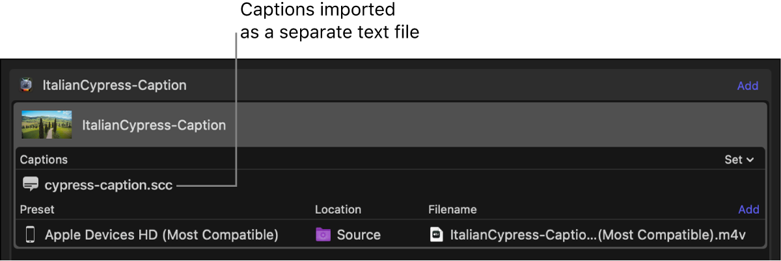Viewport: 781px width, 261px height.
Task: Click the Filename column header
Action: tap(452, 210)
